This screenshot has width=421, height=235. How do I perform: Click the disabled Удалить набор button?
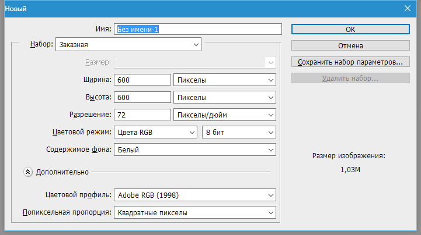[350, 78]
